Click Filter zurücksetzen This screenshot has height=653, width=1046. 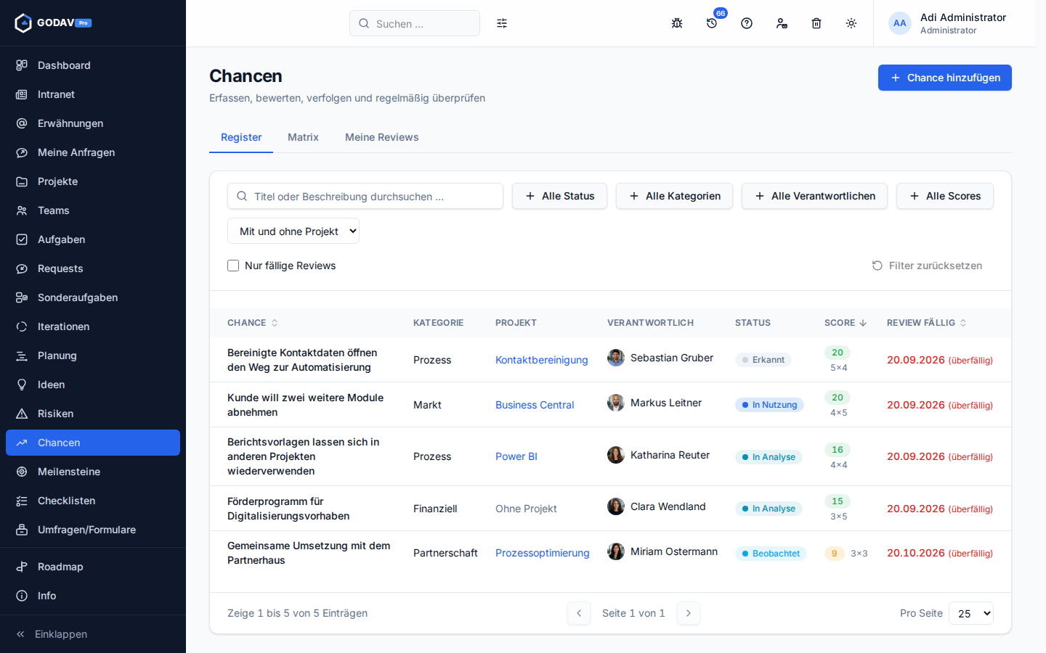click(927, 266)
